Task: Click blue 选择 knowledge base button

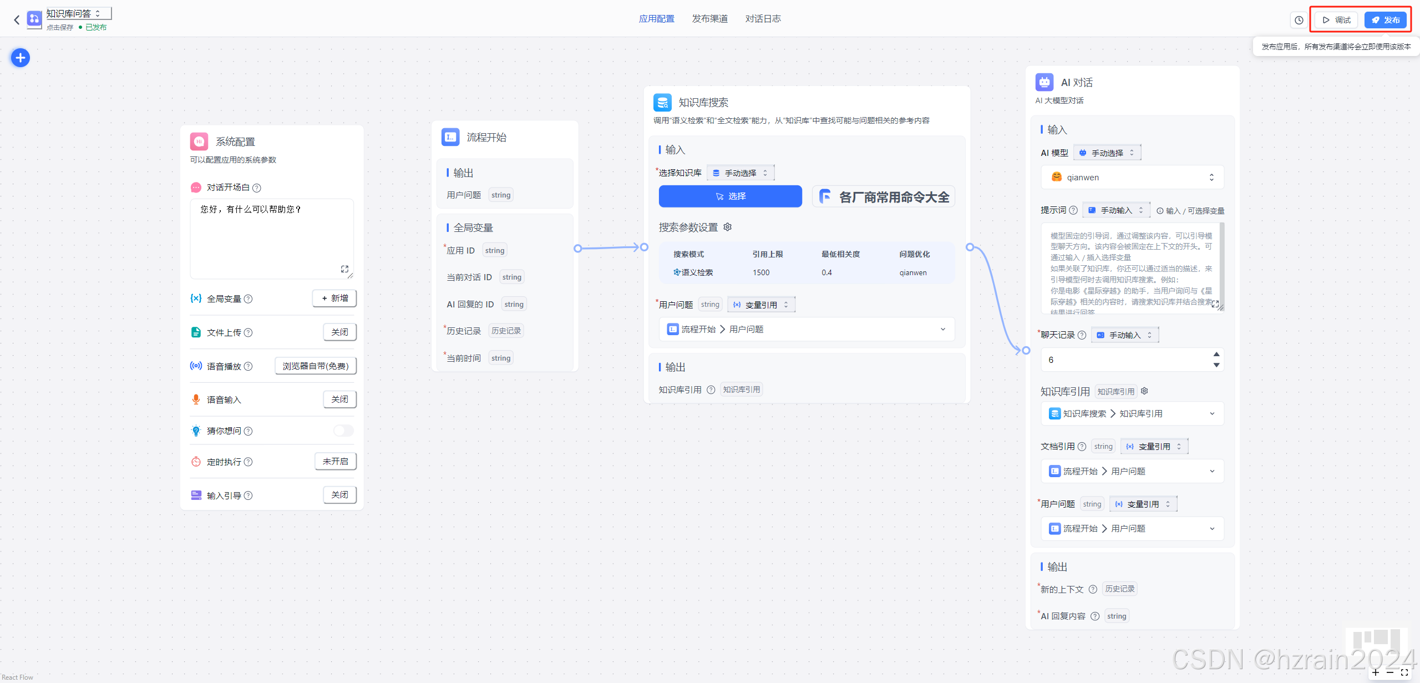Action: [x=730, y=196]
